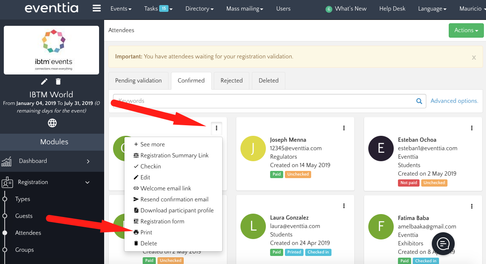Click the Advanced options link
This screenshot has width=486, height=264.
pos(454,101)
